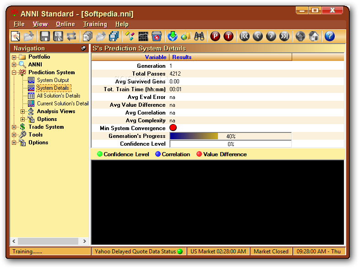Image resolution: width=359 pixels, height=268 pixels.
Task: Click the 09:28:00 AM - Thu clock panel
Action: pyautogui.click(x=319, y=252)
